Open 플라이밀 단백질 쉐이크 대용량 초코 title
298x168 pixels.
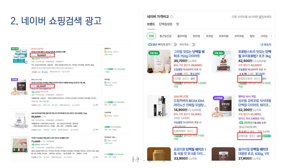click(253, 151)
